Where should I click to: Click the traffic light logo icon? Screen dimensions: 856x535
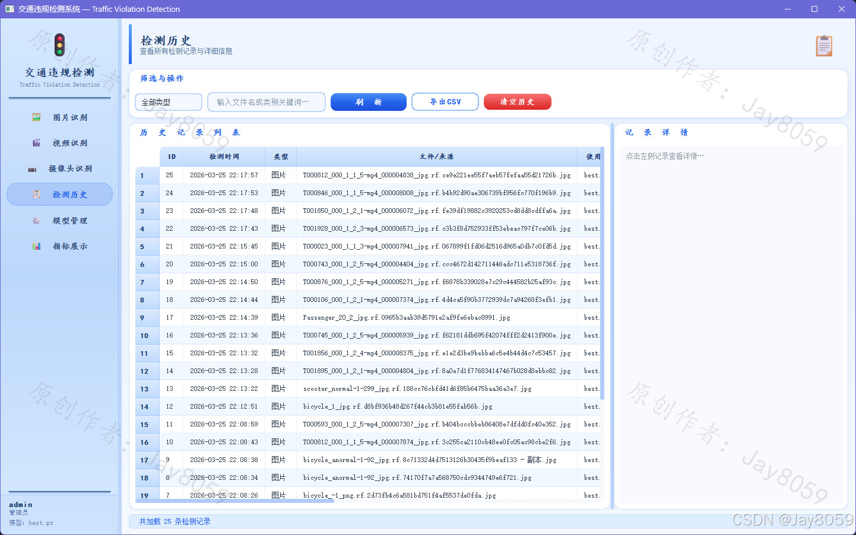pos(59,45)
